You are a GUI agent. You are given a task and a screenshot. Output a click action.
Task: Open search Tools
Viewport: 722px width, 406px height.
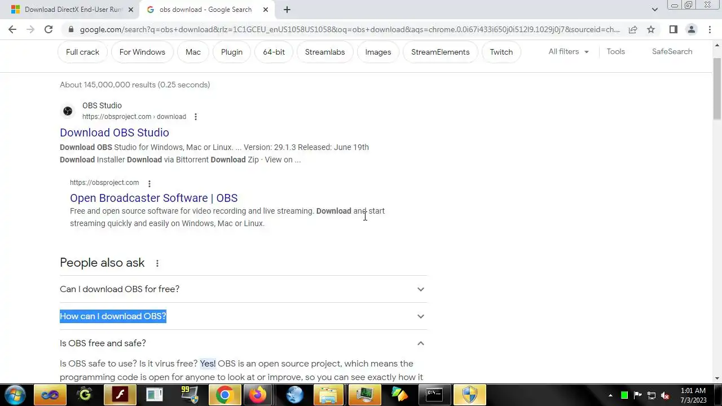click(615, 51)
